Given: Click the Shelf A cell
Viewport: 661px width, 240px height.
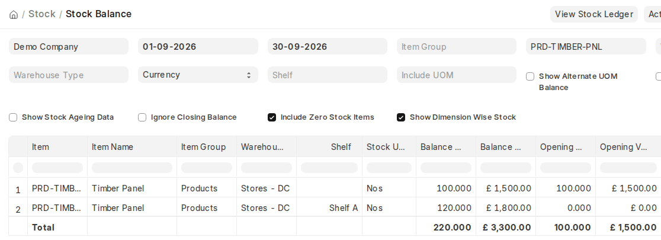Looking at the screenshot, I should pyautogui.click(x=329, y=208).
